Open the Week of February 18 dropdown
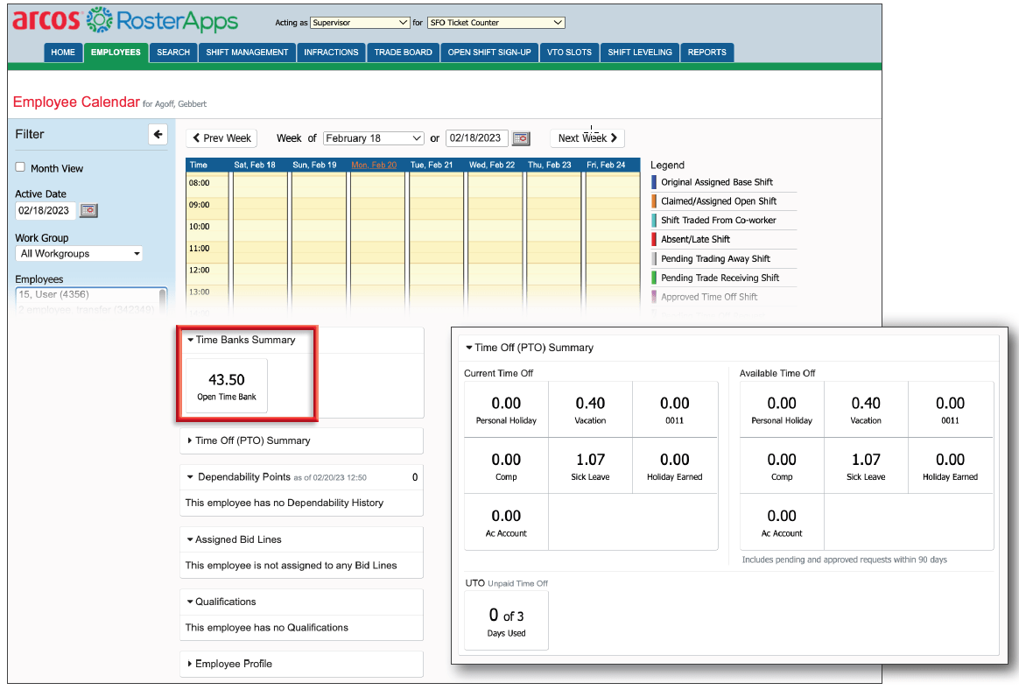1019x690 pixels. (374, 138)
